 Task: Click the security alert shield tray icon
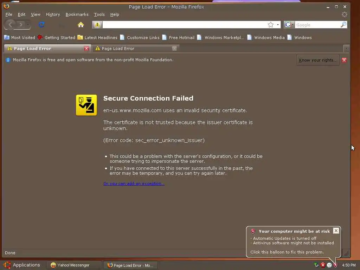click(335, 265)
